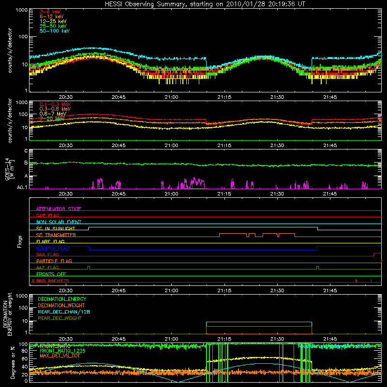Image resolution: width=387 pixels, height=387 pixels.
Task: Click the DECIMATION ENERGY or weight axis title
Action: 8,314
